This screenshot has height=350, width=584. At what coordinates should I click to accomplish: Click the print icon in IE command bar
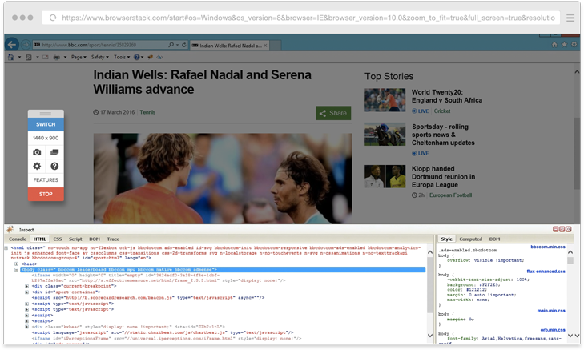point(57,57)
